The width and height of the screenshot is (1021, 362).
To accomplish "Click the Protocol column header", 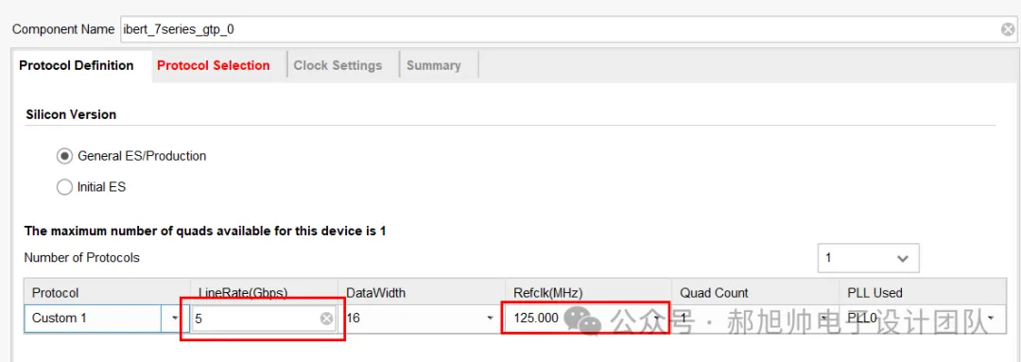I will pos(107,293).
